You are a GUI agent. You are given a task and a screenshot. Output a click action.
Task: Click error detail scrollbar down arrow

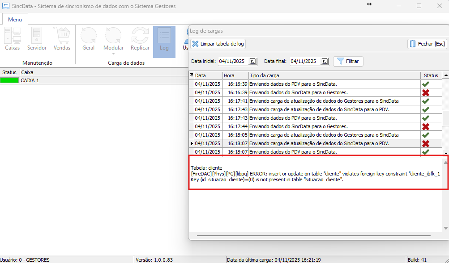tap(445, 228)
